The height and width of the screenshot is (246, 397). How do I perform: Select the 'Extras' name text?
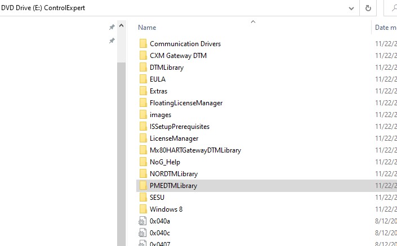pos(158,91)
